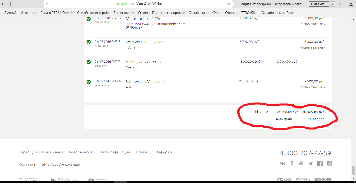Open the Yandex "Я" home logo
The image size is (356, 192).
coord(11,4)
